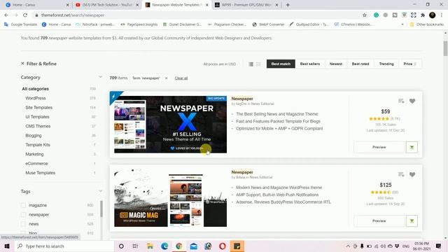Open Opera browser from taskbar
Image resolution: width=448 pixels, height=252 pixels.
point(223,246)
